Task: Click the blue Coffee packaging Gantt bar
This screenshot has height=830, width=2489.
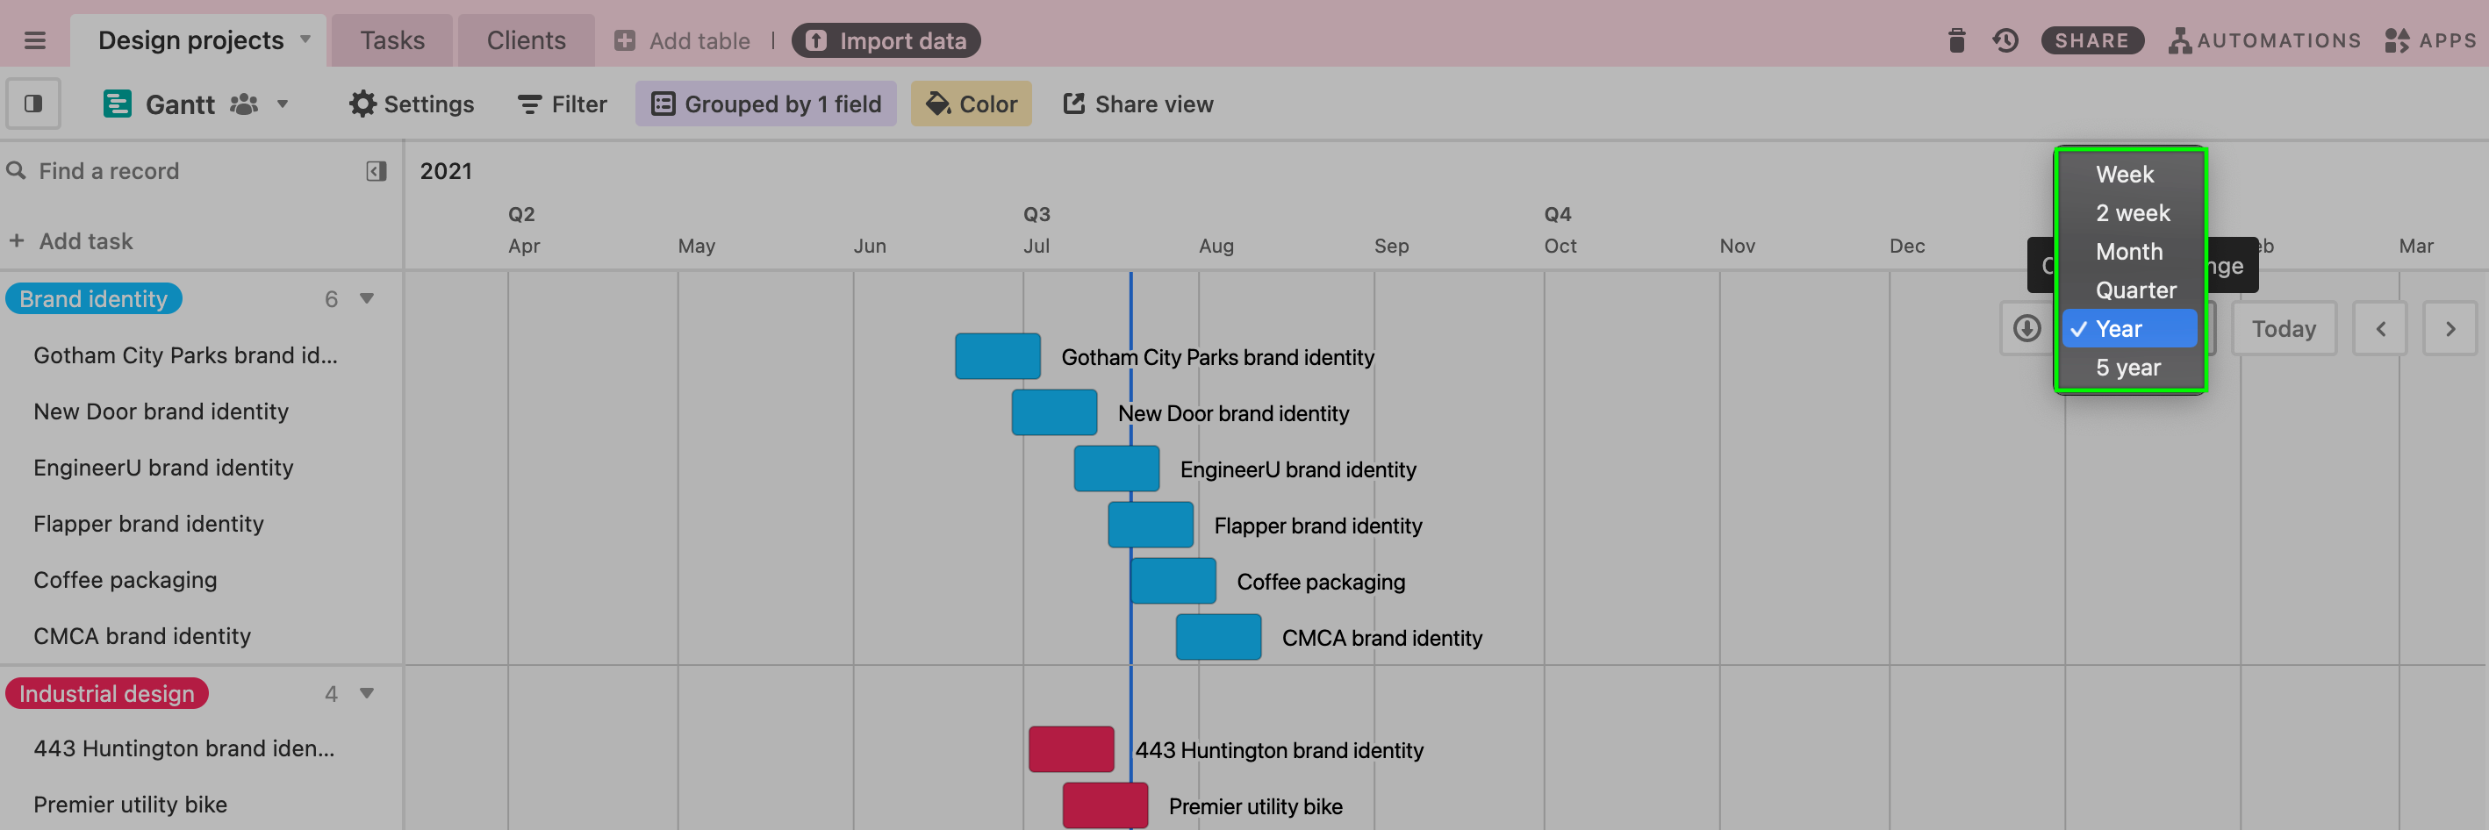Action: pyautogui.click(x=1173, y=581)
